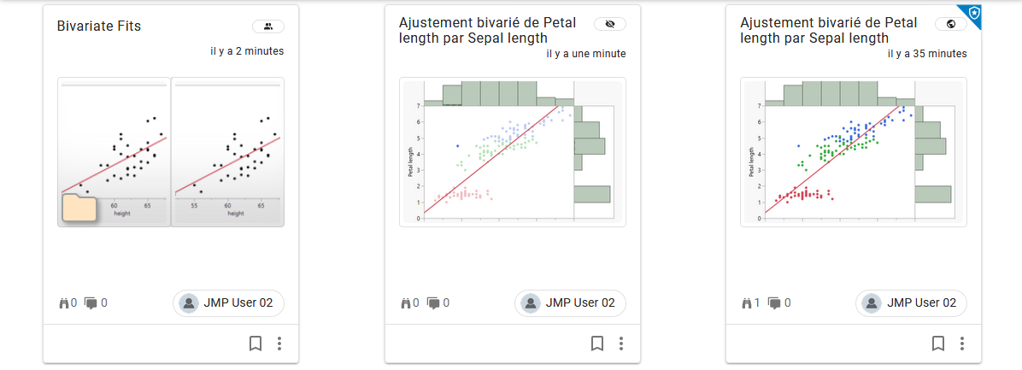The image size is (1022, 370).
Task: Click the comment bubble on the 35-minute-old card
Action: (775, 302)
